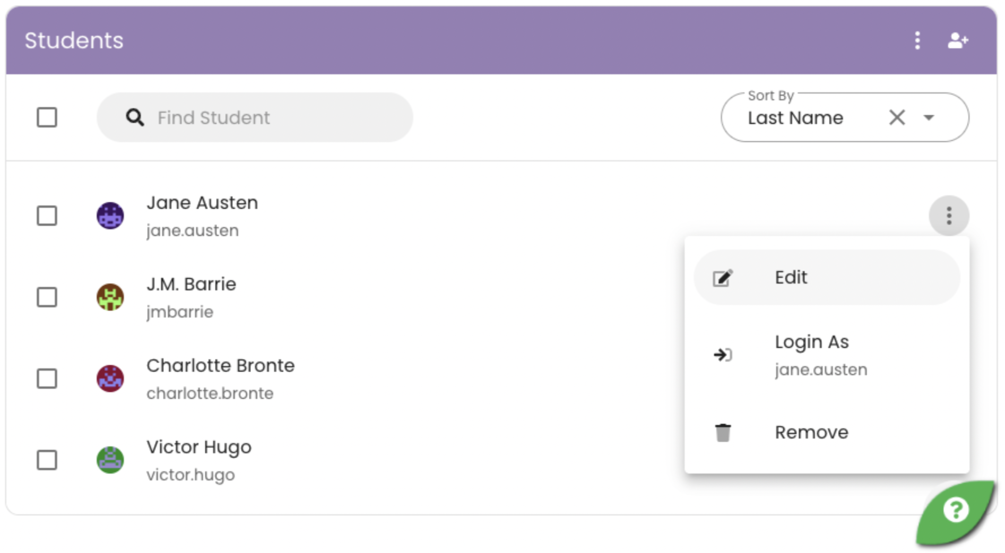This screenshot has width=1005, height=553.
Task: Check the checkbox next to Charlotte Bronte
Action: click(x=47, y=378)
